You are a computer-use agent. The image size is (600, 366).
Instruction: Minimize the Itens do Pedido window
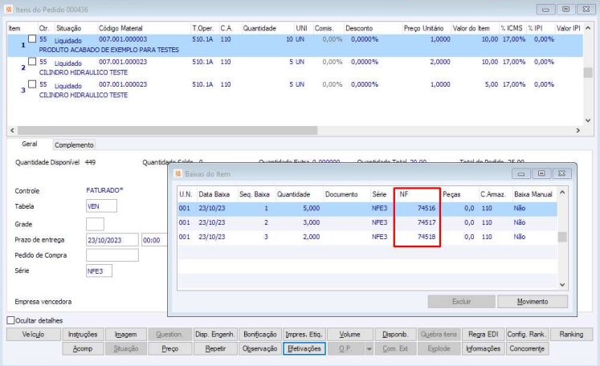[x=545, y=10]
